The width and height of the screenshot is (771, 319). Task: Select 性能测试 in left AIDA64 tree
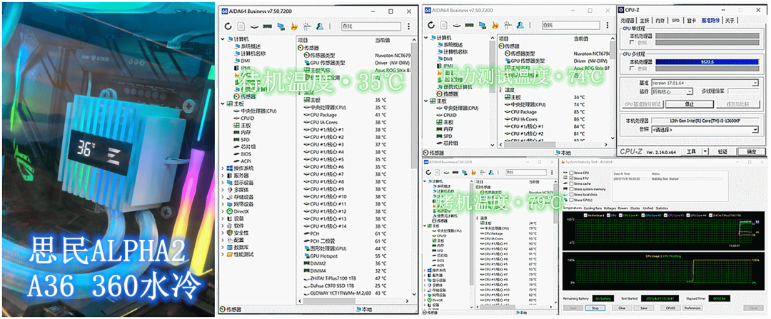pos(240,255)
